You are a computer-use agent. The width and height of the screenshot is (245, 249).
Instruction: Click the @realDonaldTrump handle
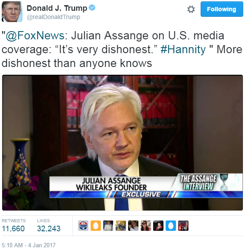[x=53, y=17]
